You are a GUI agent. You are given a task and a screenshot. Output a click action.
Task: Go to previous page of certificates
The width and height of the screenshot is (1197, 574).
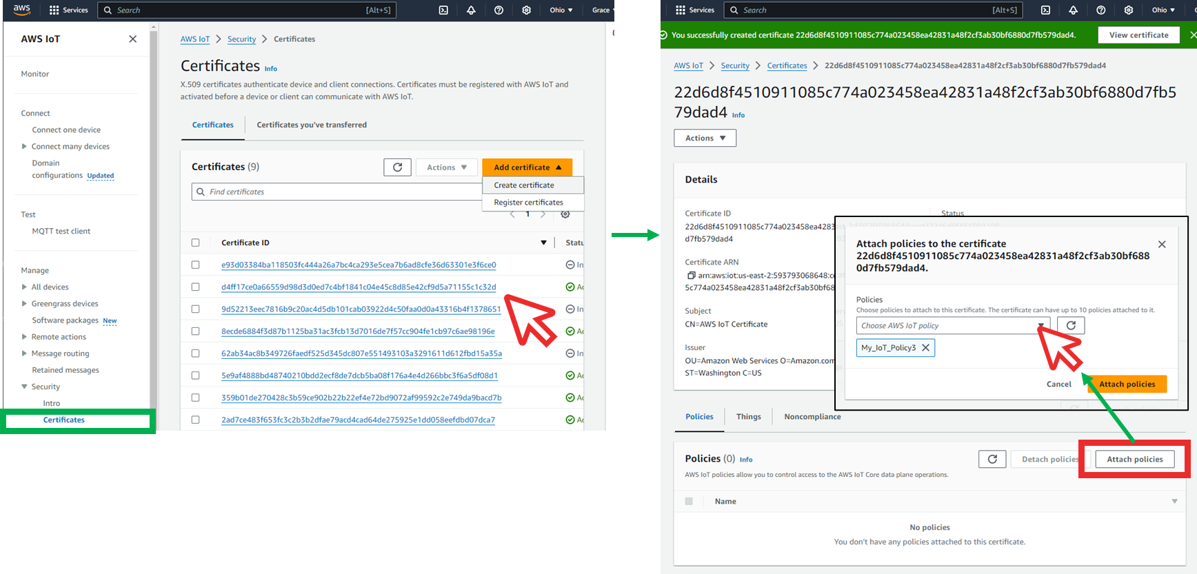512,214
